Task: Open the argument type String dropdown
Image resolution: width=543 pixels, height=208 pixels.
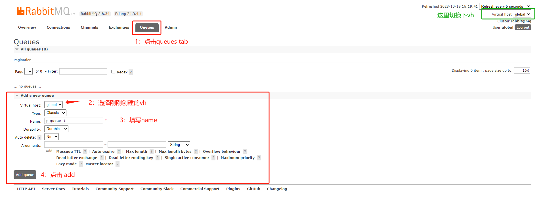Action: coord(179,145)
